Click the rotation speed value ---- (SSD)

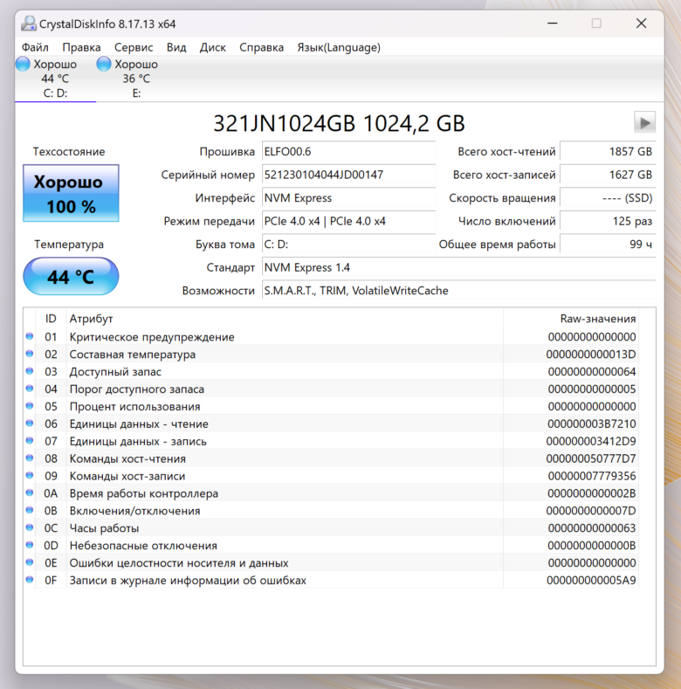608,198
